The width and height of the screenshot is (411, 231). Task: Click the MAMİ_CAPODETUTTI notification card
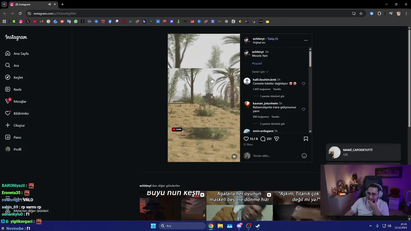coord(363,152)
